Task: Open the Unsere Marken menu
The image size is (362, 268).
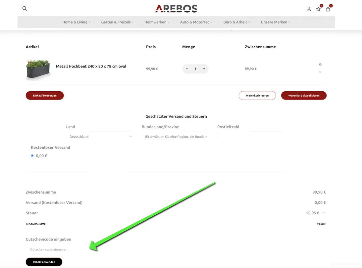Action: (275, 22)
